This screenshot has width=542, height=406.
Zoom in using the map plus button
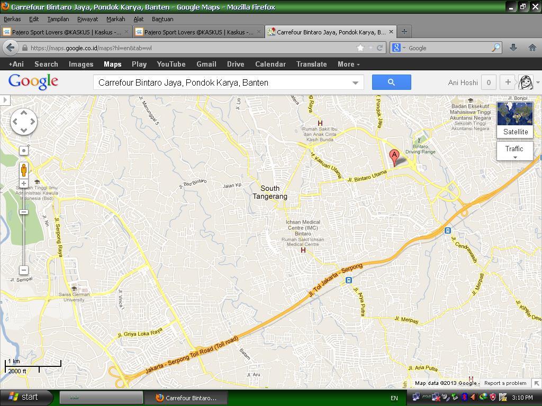[x=23, y=183]
